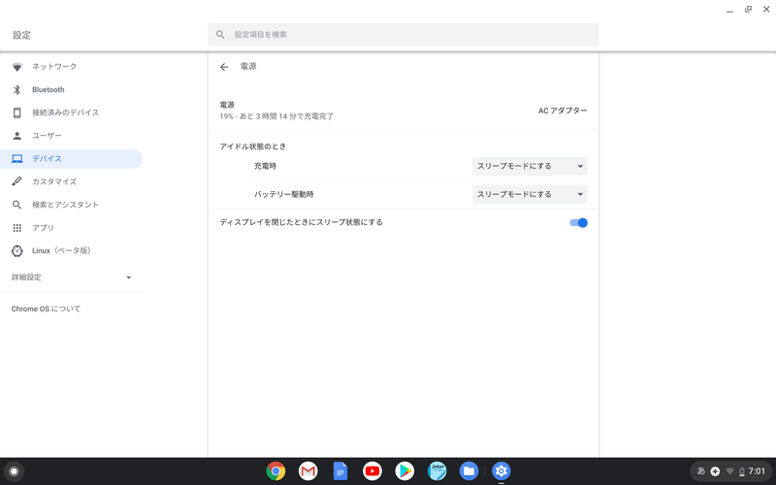
Task: Select 検索とアシスタント in the sidebar
Action: pos(71,205)
